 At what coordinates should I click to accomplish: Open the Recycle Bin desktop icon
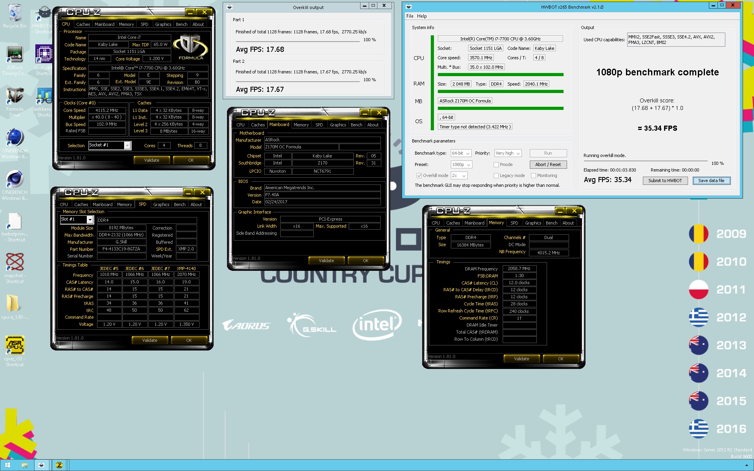[15, 16]
